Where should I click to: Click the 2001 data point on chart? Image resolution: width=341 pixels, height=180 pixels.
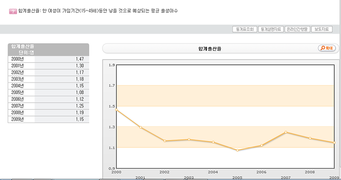pyautogui.click(x=141, y=127)
